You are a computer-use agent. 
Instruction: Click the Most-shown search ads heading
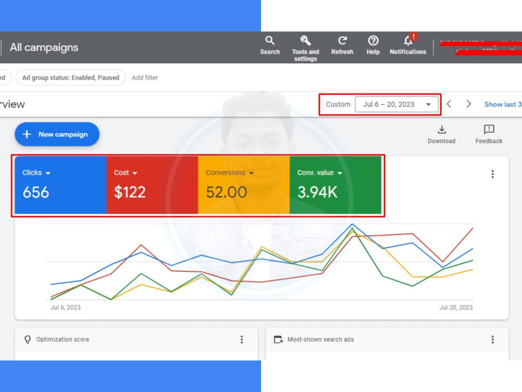[x=321, y=339]
